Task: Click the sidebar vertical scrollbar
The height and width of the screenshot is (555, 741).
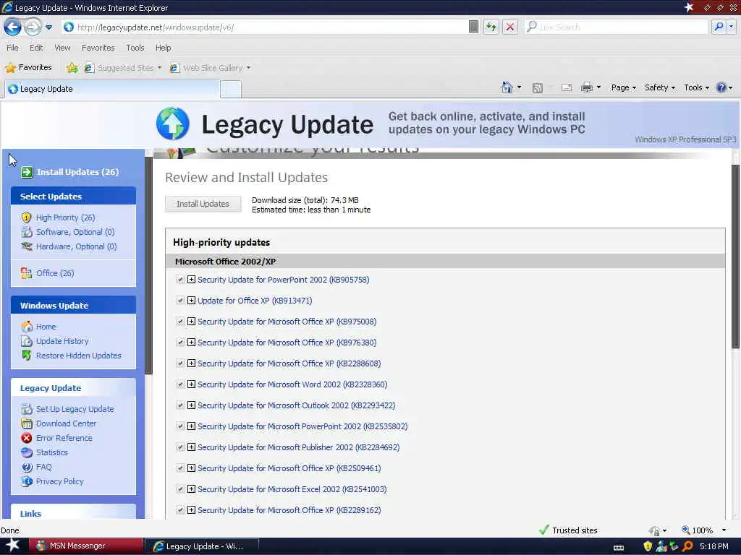Action: tap(148, 266)
